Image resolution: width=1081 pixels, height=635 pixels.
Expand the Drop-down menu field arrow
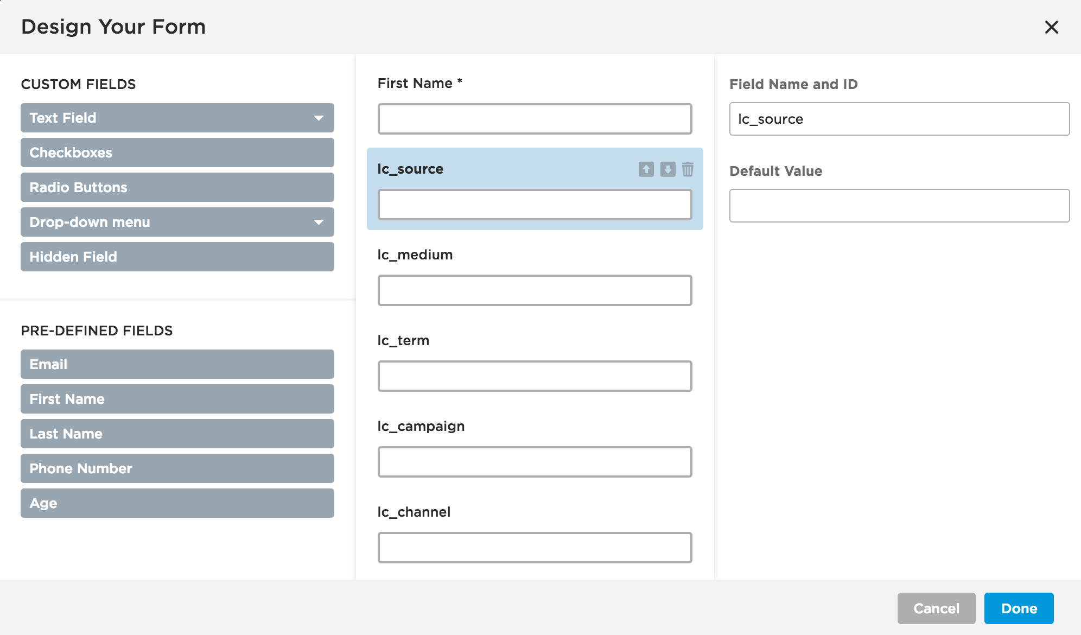[x=317, y=223]
